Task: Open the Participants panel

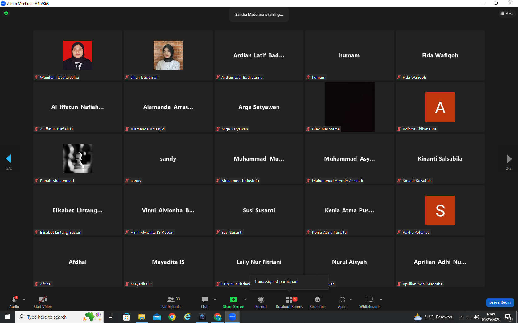Action: pyautogui.click(x=171, y=302)
